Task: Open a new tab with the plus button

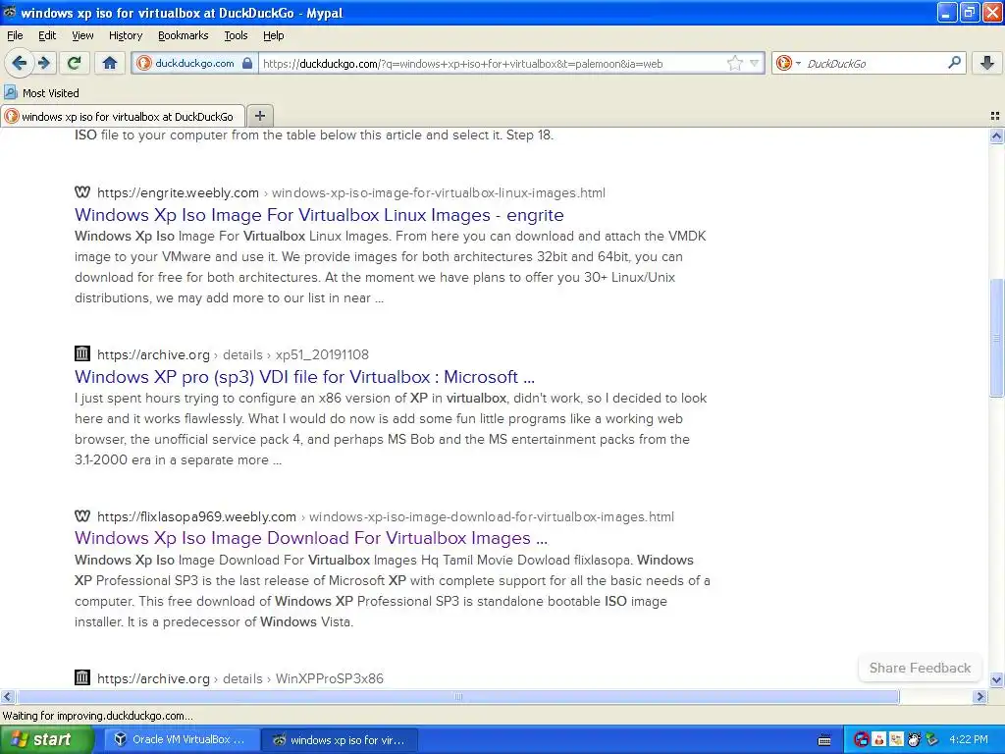Action: tap(259, 116)
